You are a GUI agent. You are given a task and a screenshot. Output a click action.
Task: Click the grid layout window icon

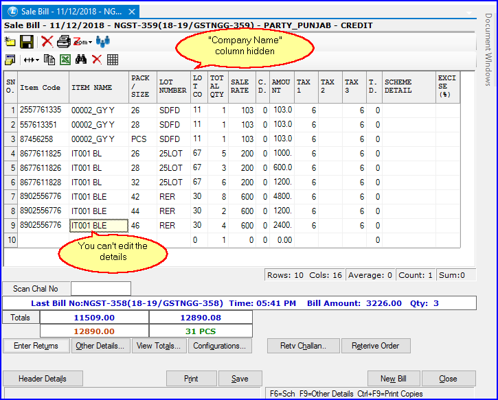click(10, 60)
